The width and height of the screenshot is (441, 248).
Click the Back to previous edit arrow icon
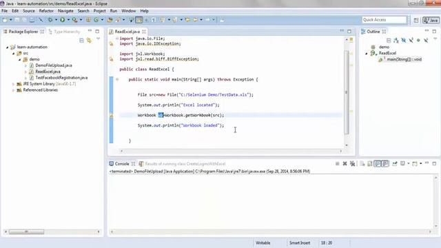(x=187, y=20)
